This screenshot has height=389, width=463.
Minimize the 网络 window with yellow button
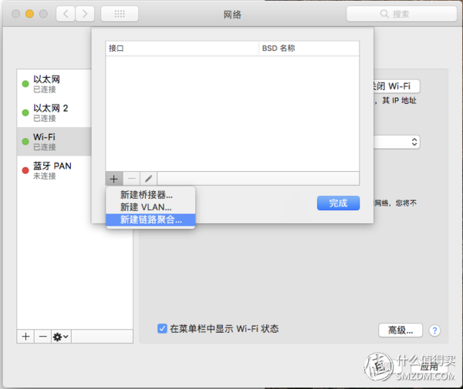click(x=29, y=14)
